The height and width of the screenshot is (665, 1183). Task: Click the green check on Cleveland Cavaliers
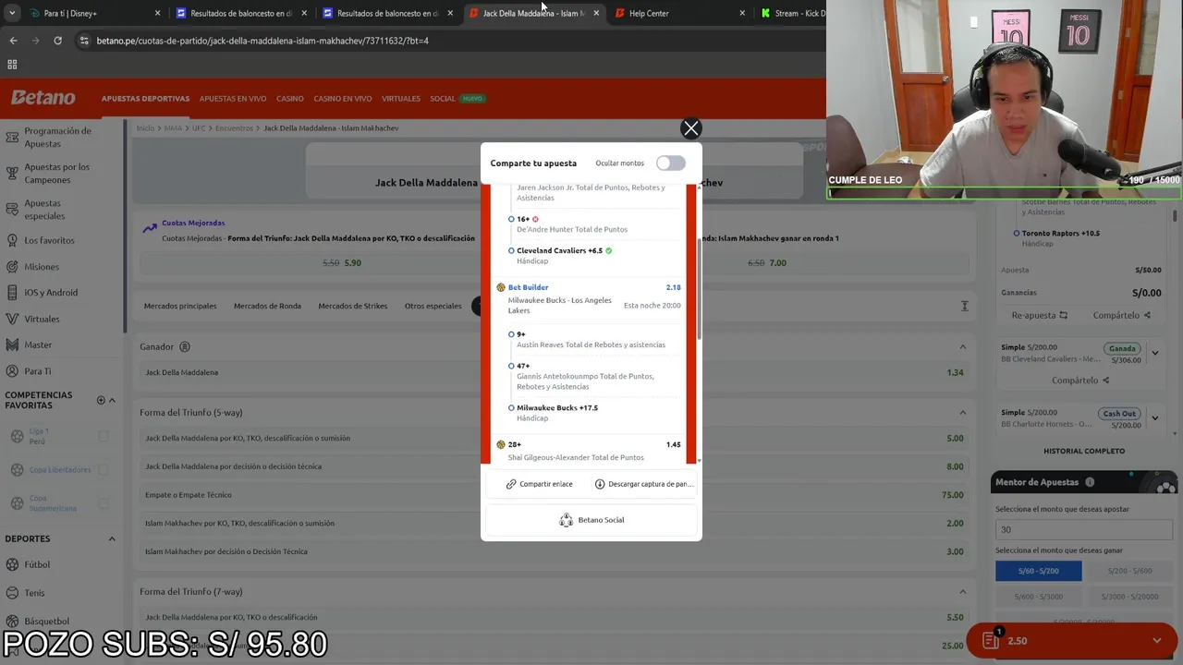coord(608,250)
